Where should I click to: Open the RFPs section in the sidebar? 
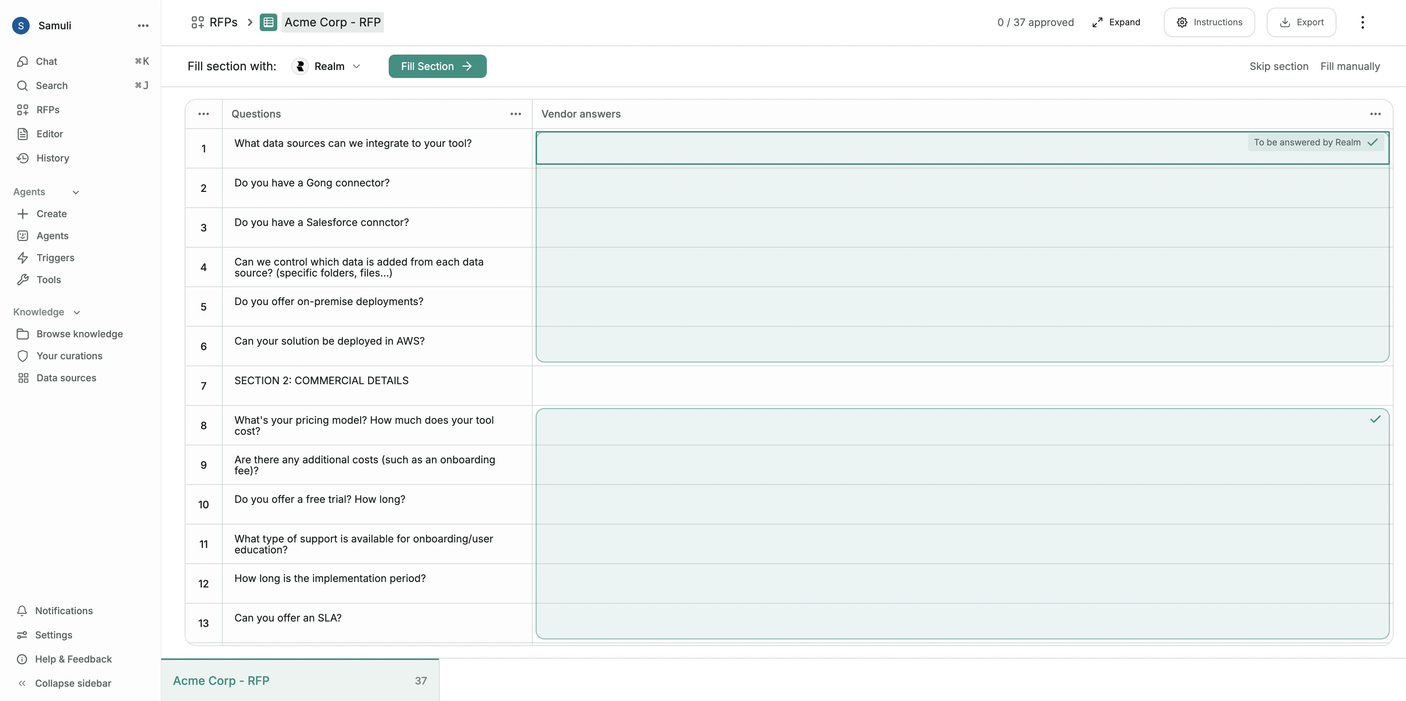click(48, 109)
